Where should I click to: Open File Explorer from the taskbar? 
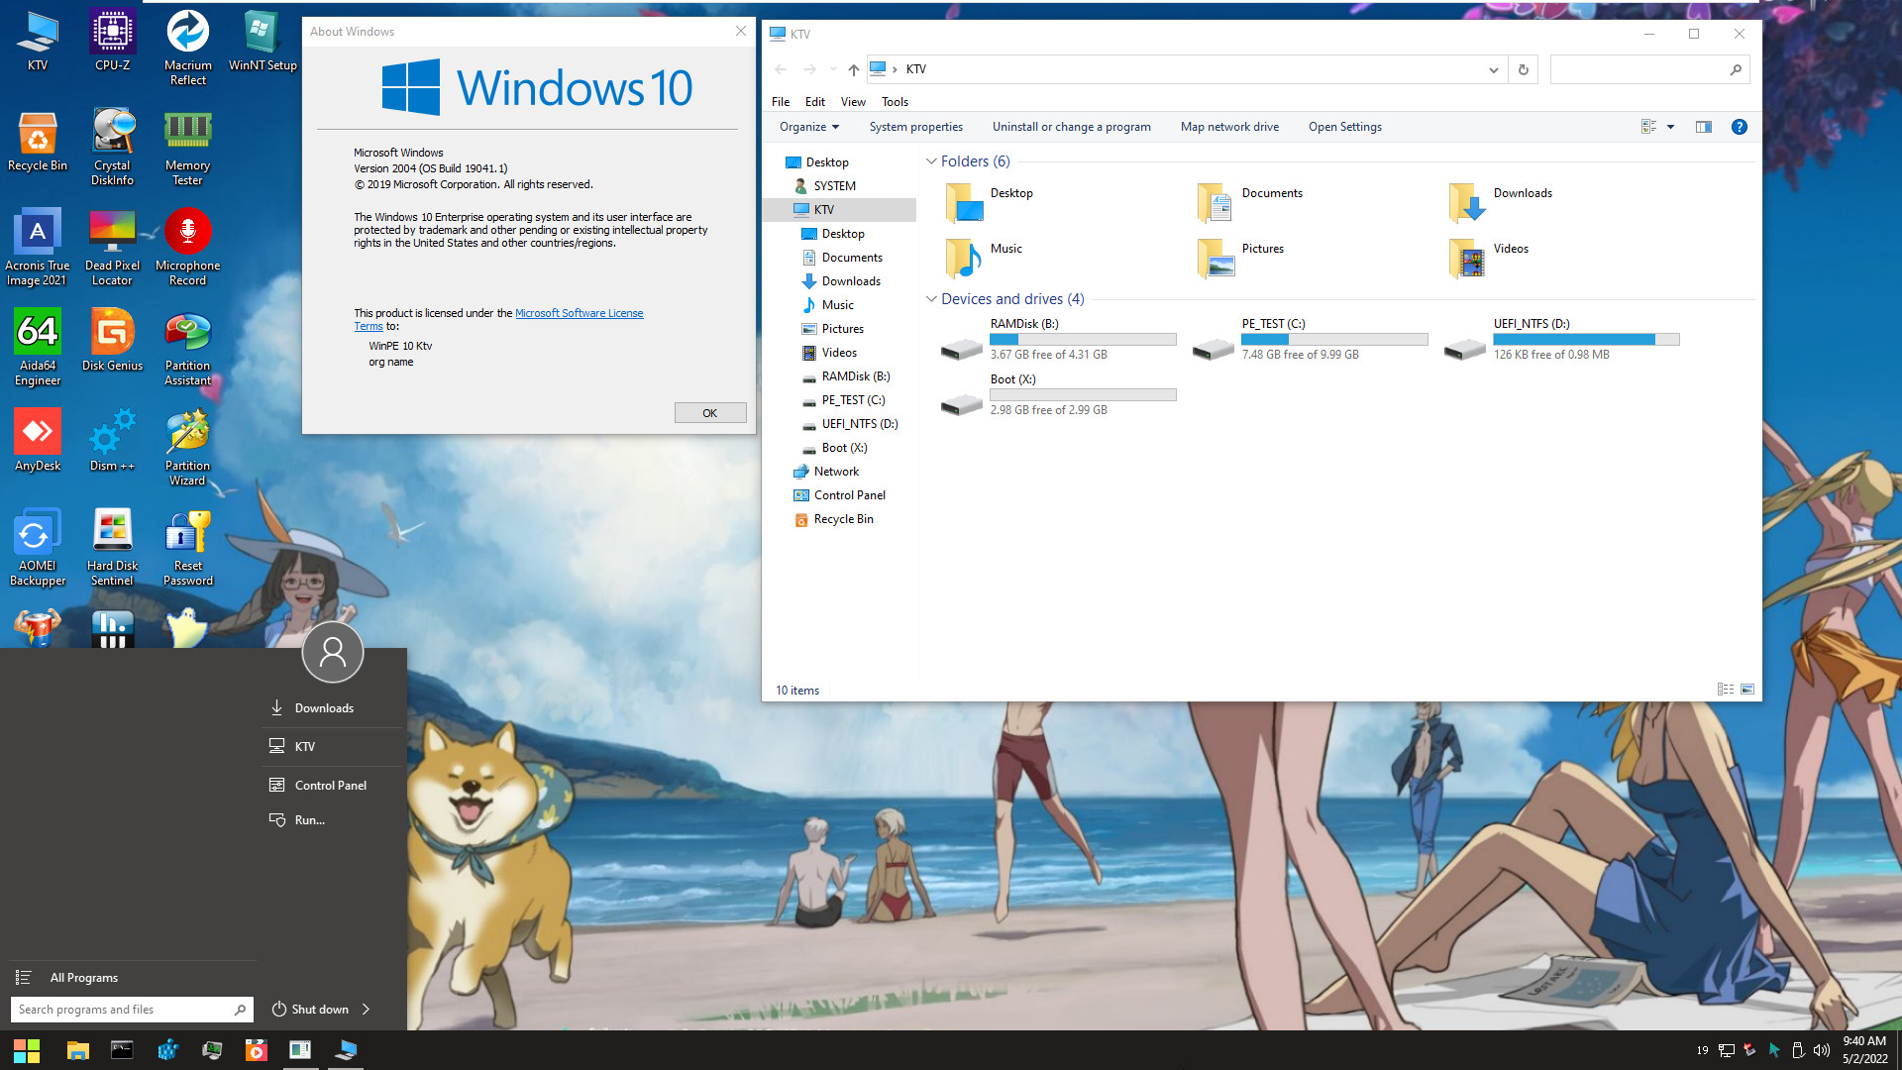click(x=77, y=1050)
